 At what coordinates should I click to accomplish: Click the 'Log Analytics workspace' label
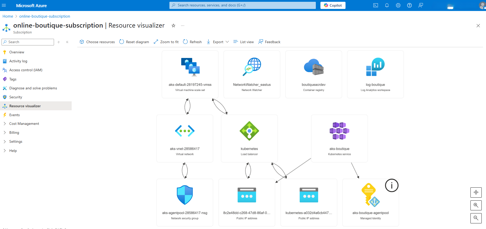375,90
